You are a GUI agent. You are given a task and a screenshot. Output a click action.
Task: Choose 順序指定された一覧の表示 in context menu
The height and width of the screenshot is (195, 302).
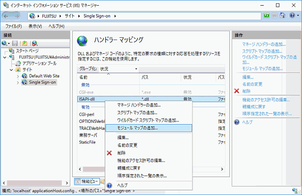pos(149,176)
